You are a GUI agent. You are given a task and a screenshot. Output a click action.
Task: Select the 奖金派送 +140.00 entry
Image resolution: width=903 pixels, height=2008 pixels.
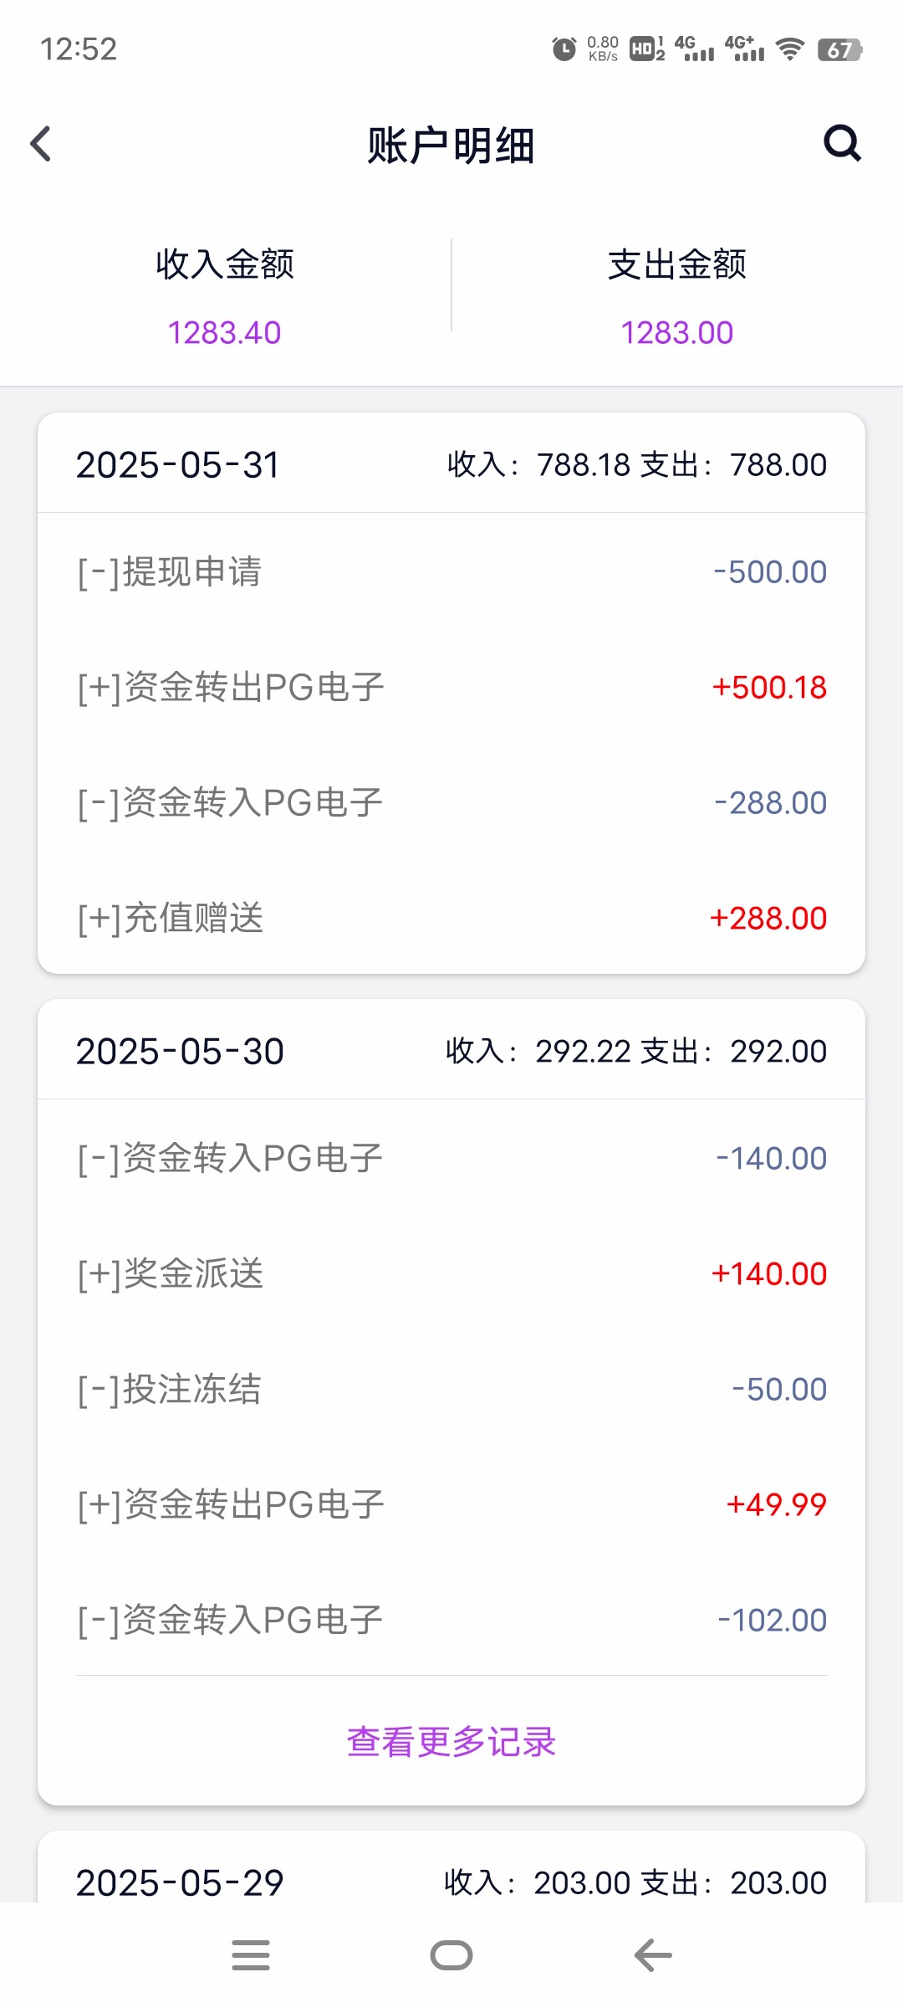click(x=451, y=1274)
